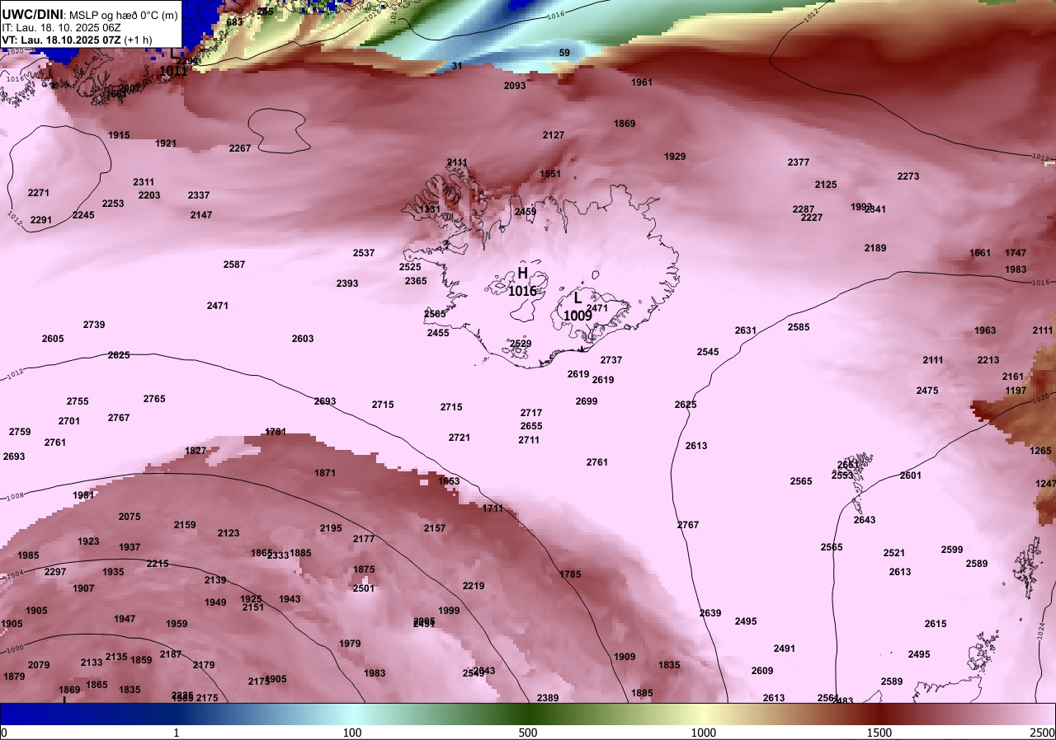Click the 1711 height value

click(x=493, y=508)
